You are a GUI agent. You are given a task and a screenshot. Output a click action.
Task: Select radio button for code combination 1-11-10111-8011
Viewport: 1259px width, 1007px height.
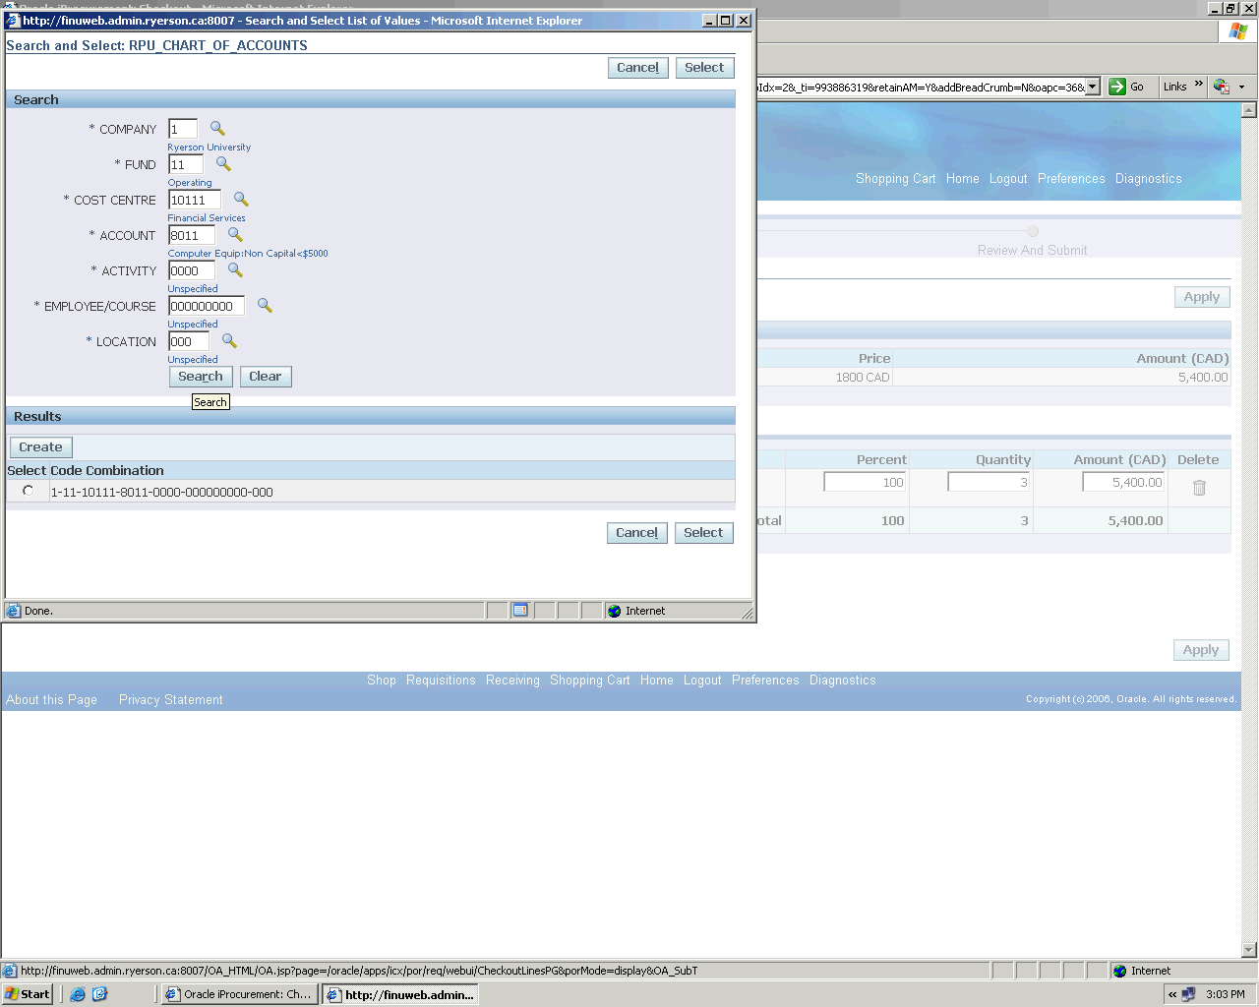click(x=28, y=491)
